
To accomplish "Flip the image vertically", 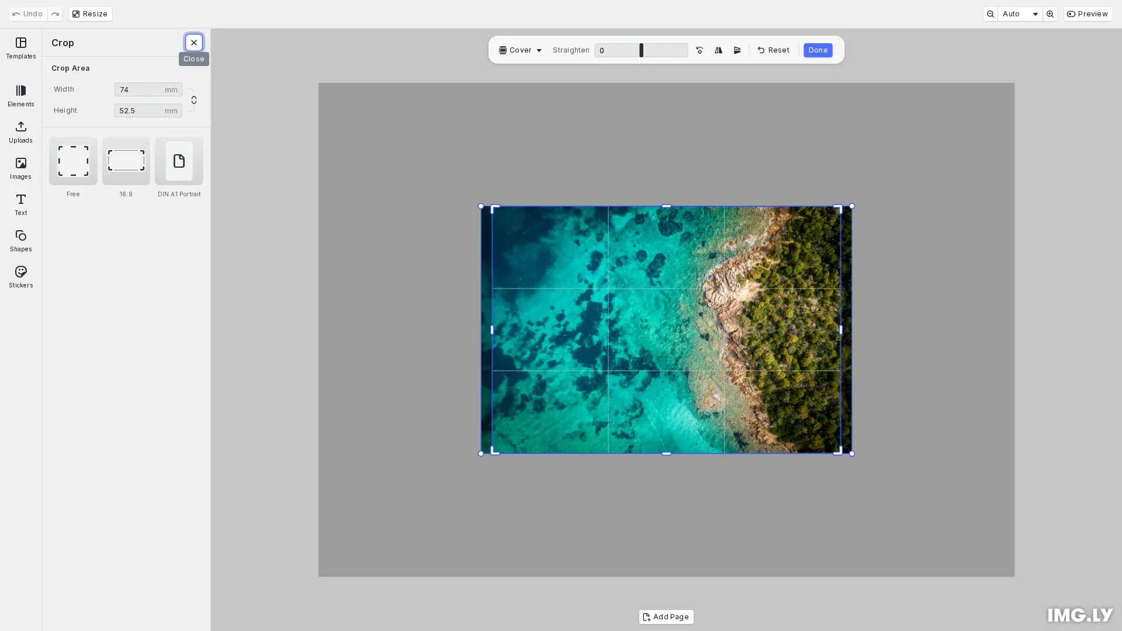I will [737, 50].
